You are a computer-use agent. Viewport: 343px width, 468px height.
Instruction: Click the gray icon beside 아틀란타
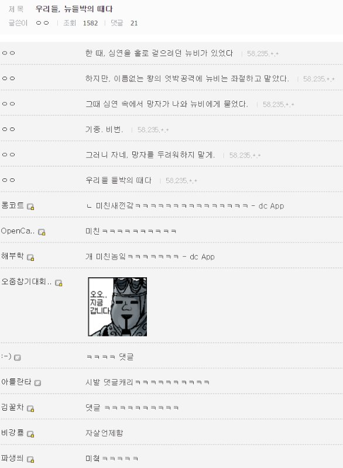point(37,383)
